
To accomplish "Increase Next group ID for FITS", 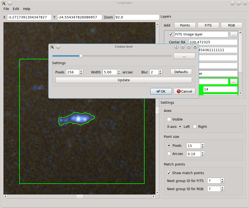I will pyautogui.click(x=222, y=180).
